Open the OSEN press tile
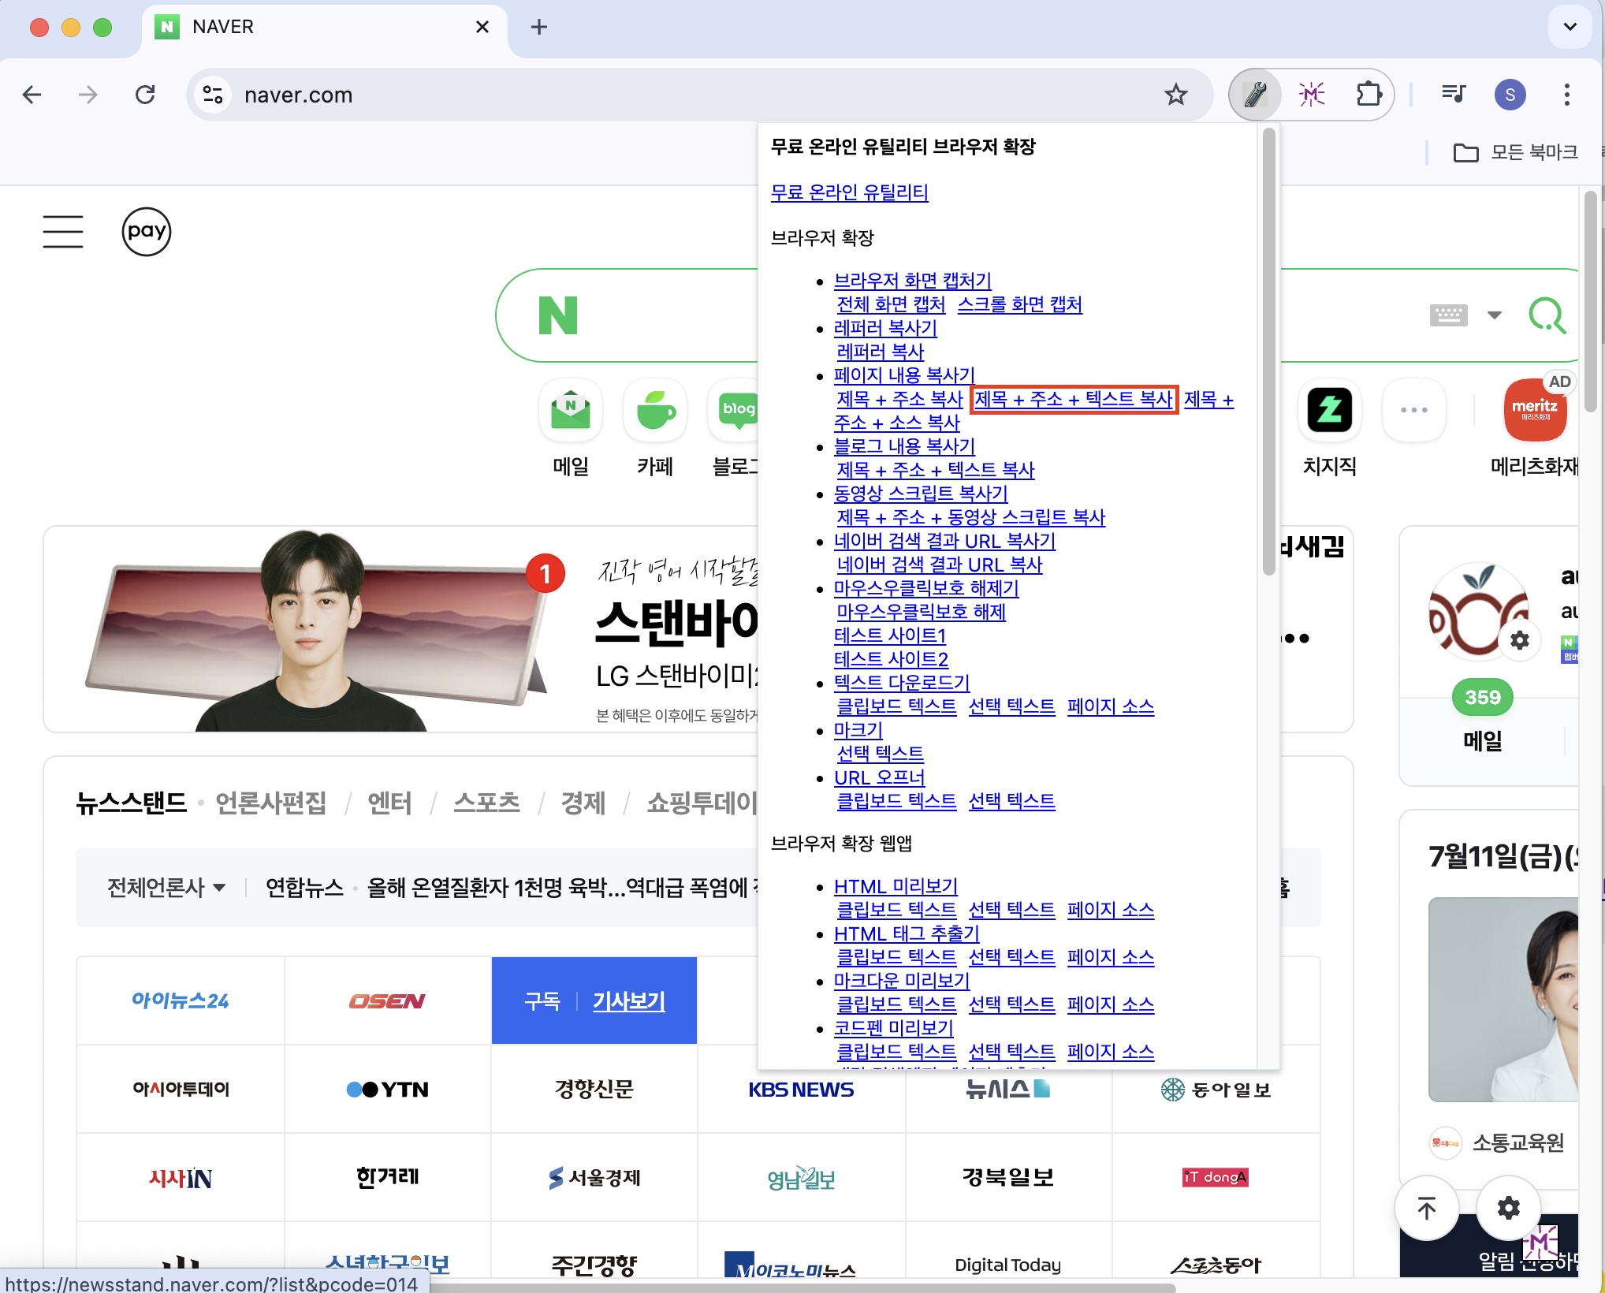 pos(387,1000)
